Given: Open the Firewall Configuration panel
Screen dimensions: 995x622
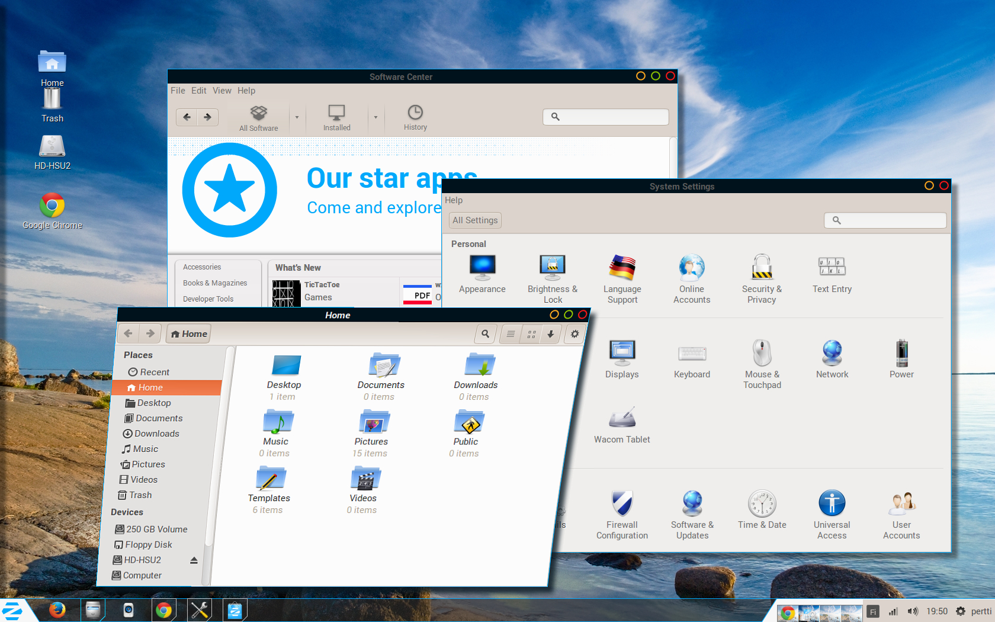Looking at the screenshot, I should tap(622, 513).
